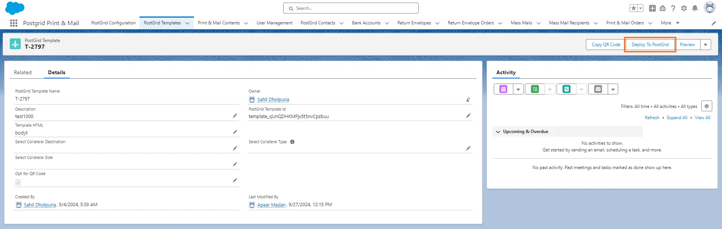Collapse the Upcoming & Overdue section

pos(498,132)
